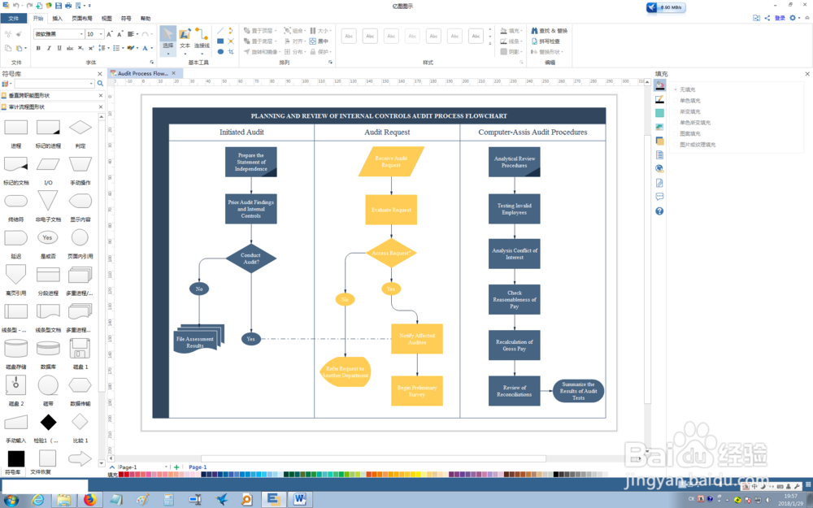The image size is (813, 508).
Task: Open the 文件 file menu
Action: click(14, 18)
